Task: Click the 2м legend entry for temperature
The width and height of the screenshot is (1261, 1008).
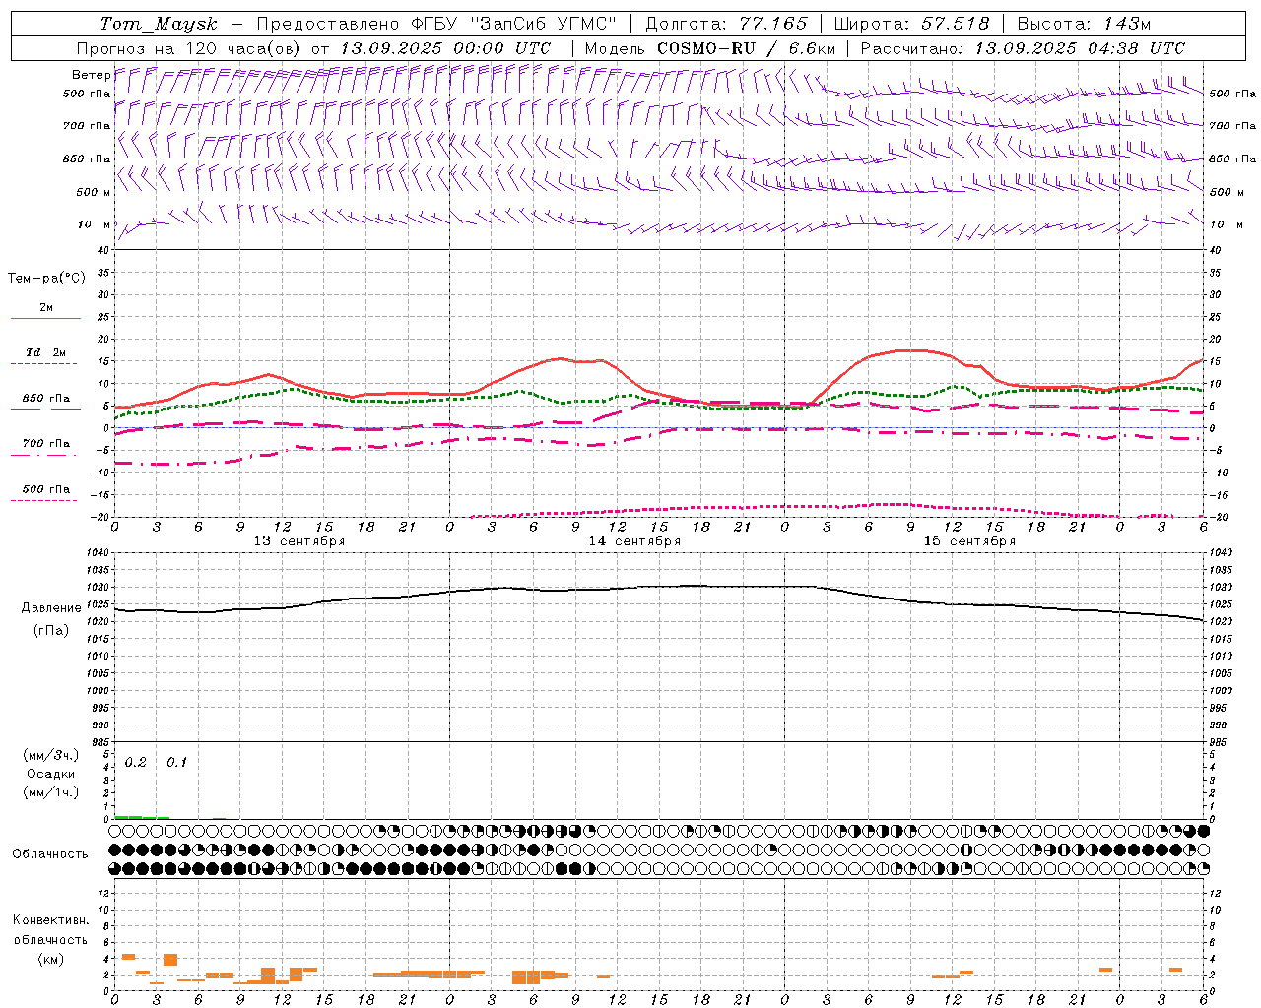Action: [46, 307]
